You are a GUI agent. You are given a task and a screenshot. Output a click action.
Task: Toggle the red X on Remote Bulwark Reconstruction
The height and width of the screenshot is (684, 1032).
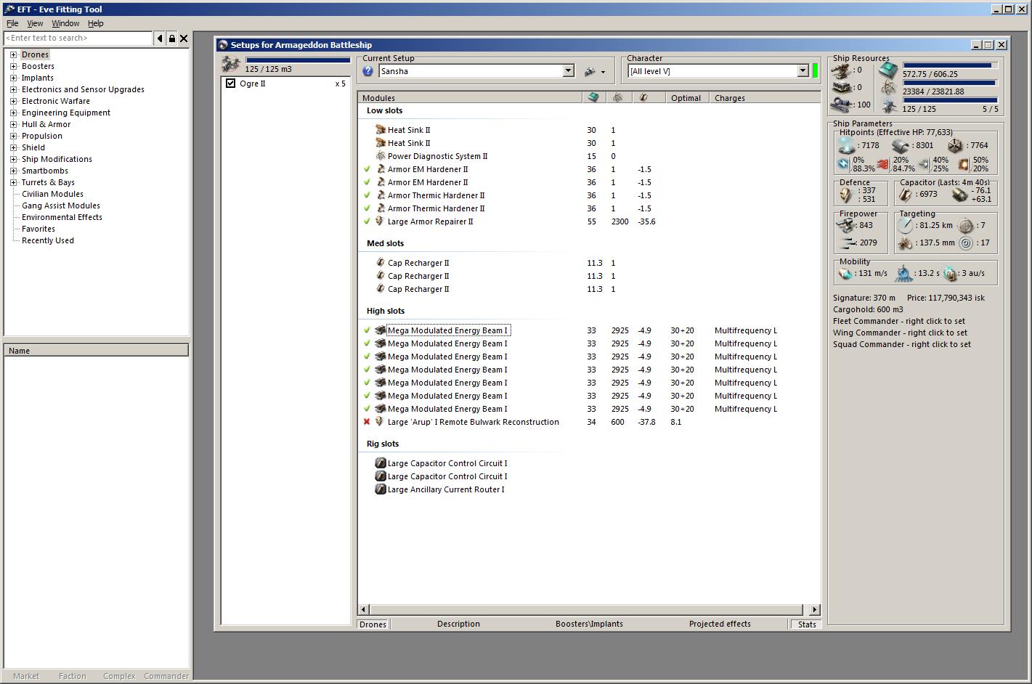[x=367, y=422]
